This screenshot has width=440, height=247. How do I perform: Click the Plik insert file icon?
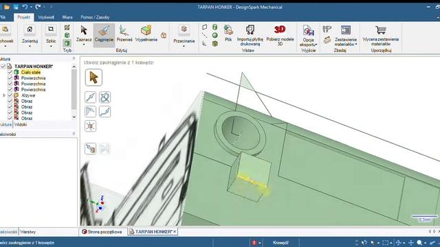(228, 30)
